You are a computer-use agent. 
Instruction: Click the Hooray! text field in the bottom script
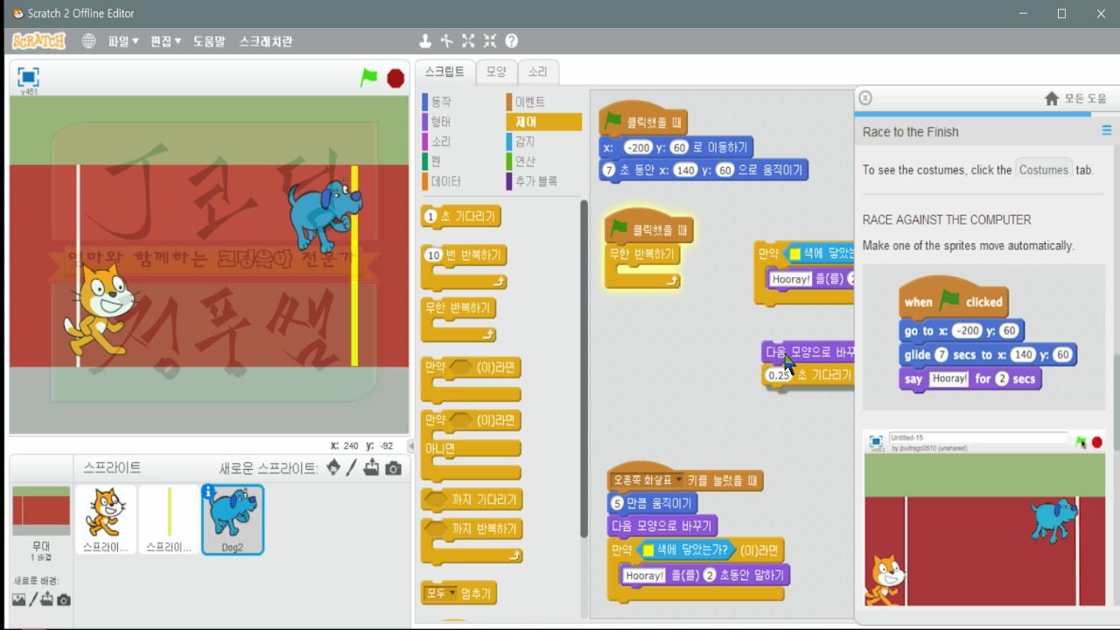click(x=645, y=576)
